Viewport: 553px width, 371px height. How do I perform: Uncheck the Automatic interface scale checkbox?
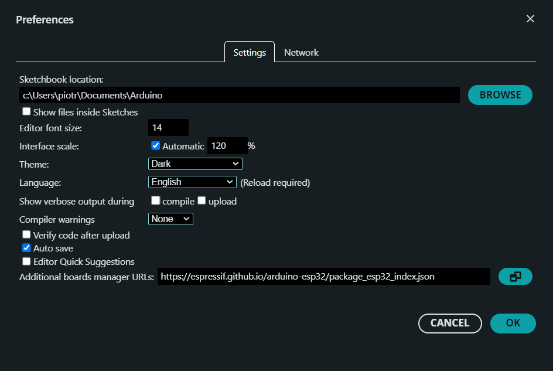coord(155,145)
